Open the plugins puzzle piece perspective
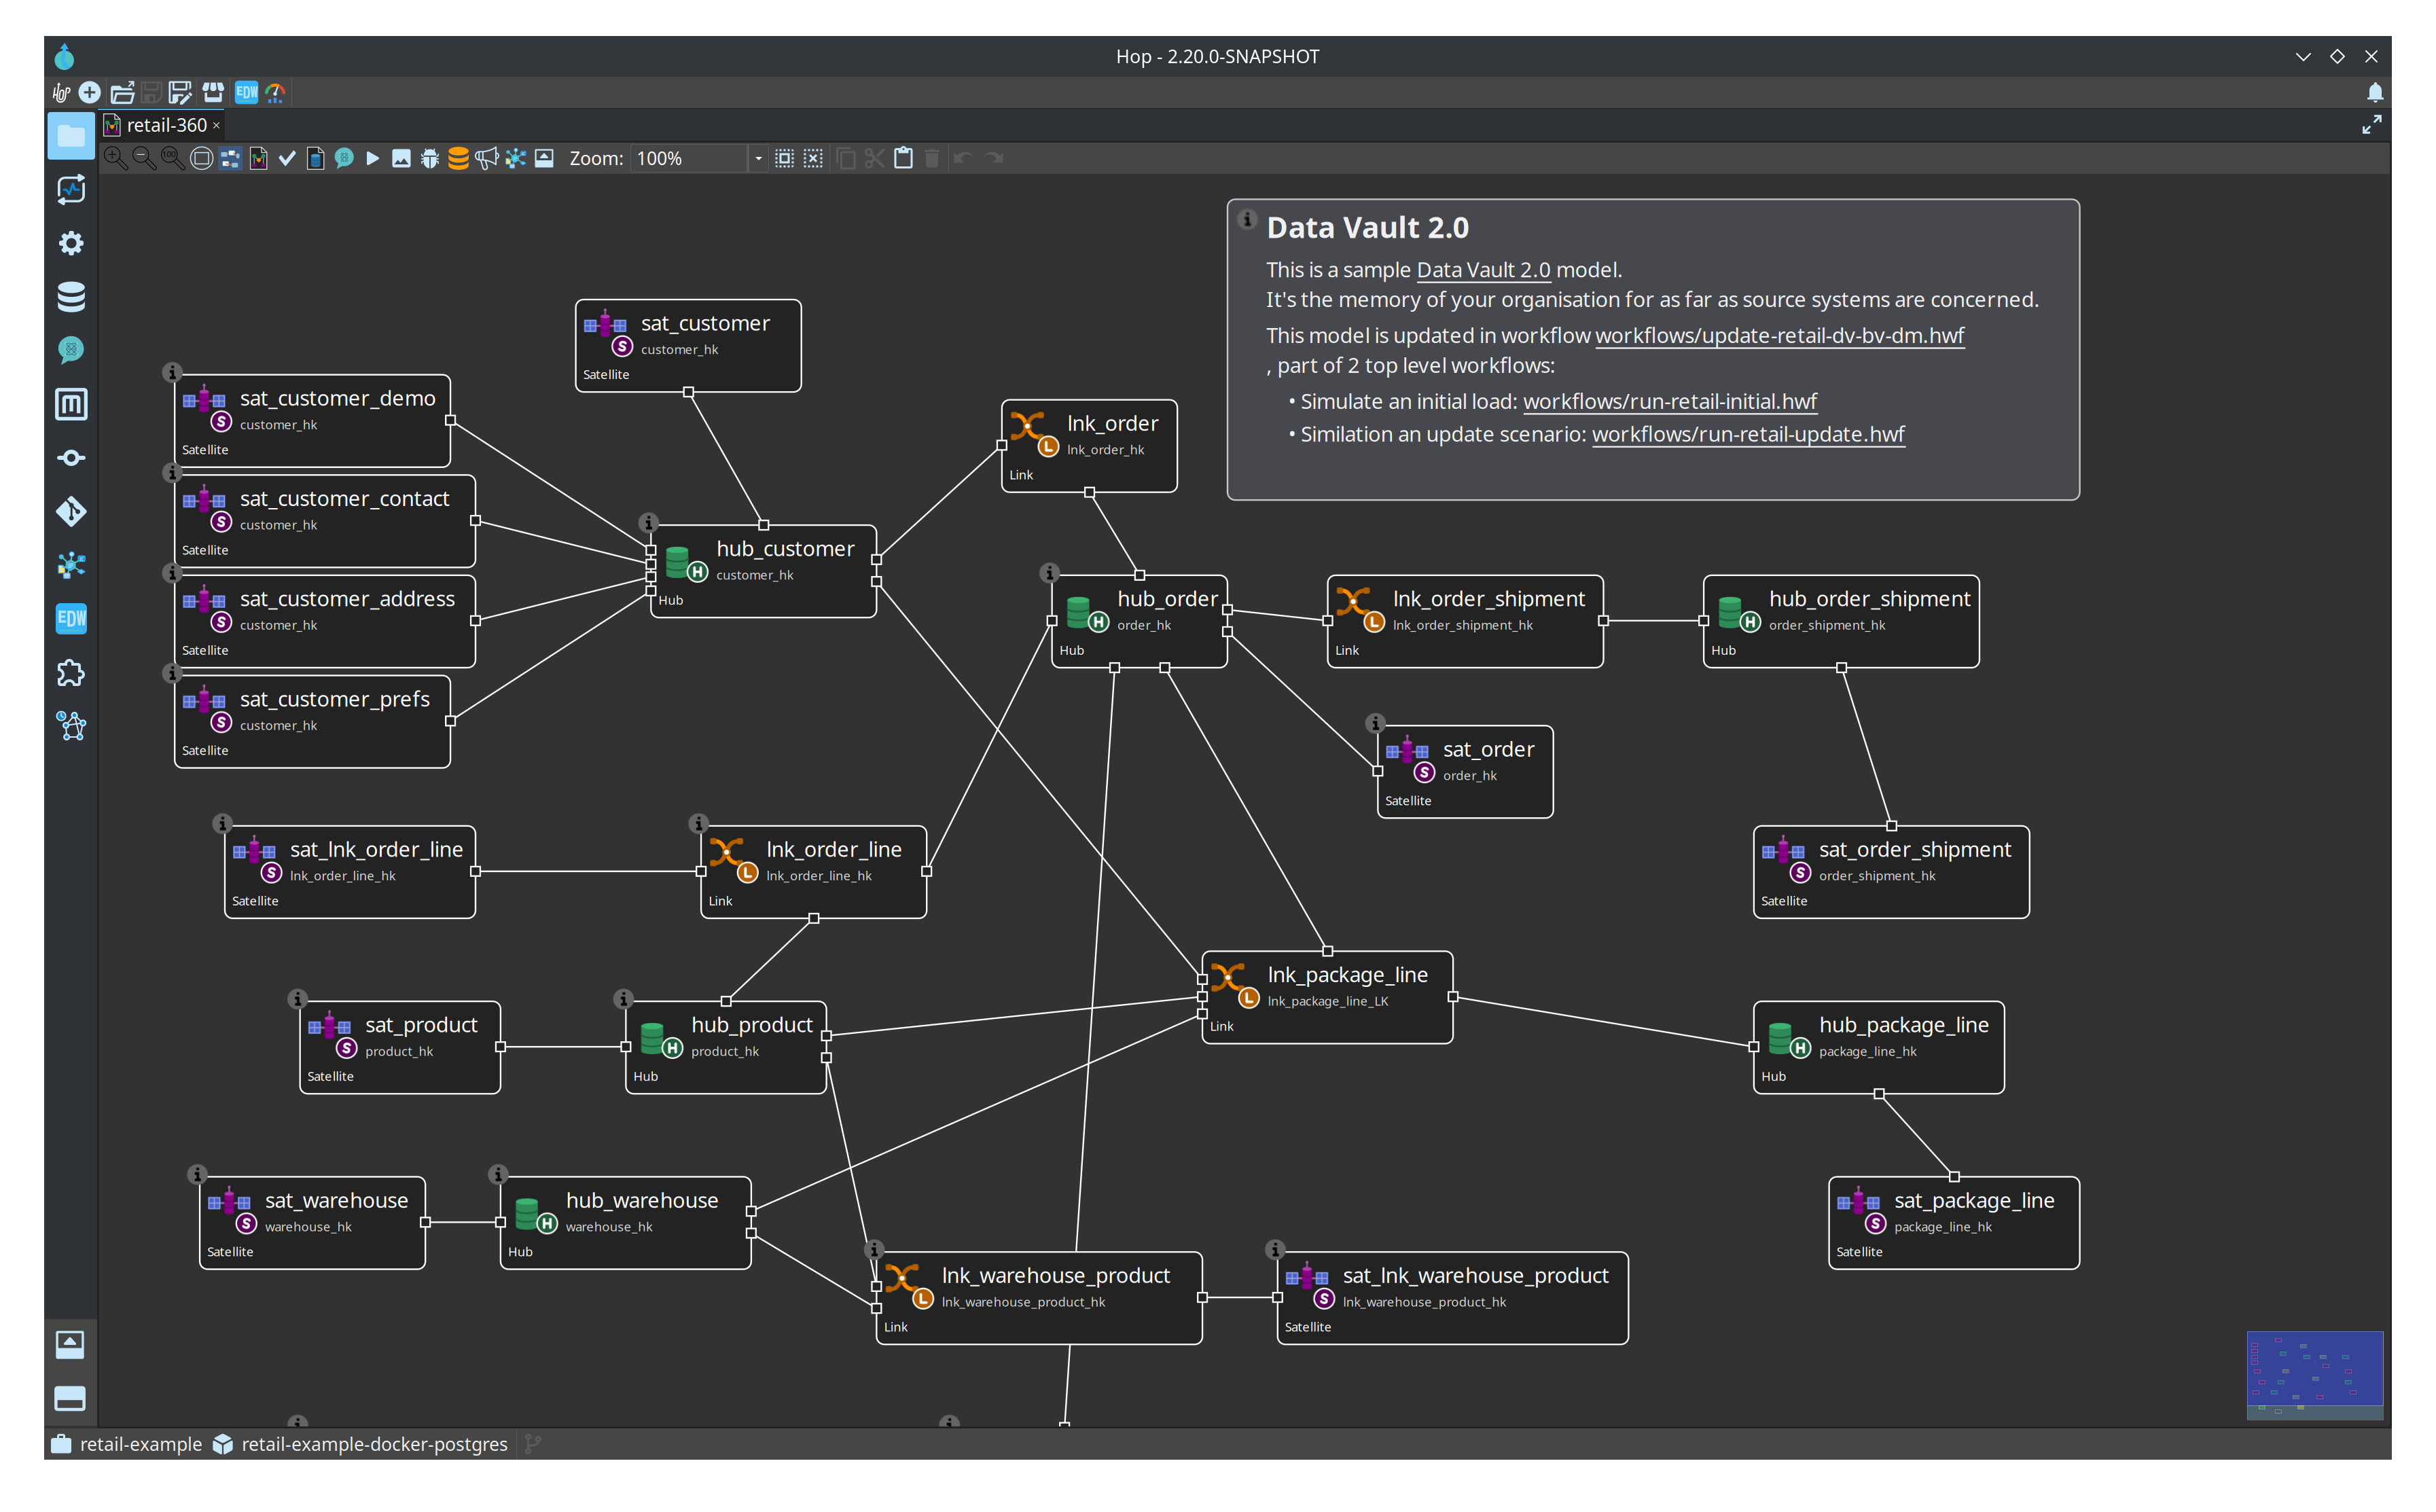 pyautogui.click(x=71, y=673)
